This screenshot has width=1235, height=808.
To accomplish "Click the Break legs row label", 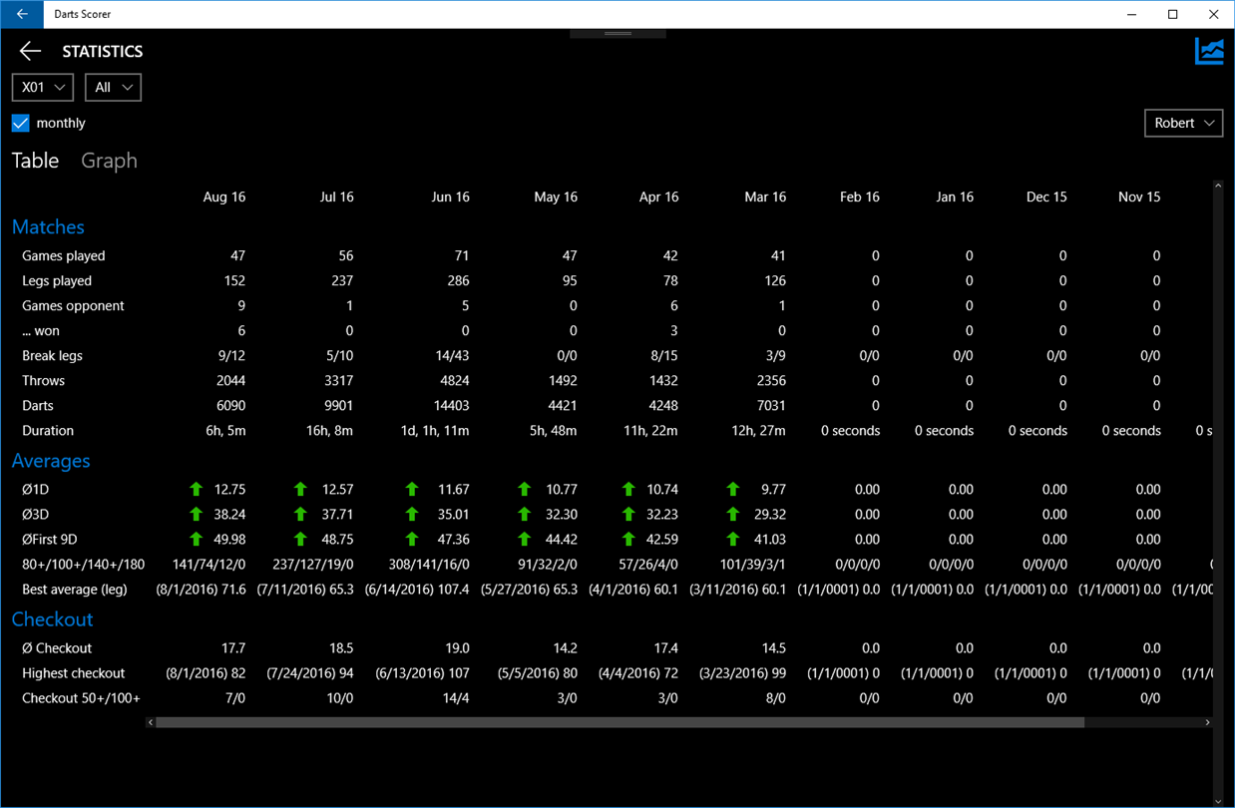I will point(52,356).
